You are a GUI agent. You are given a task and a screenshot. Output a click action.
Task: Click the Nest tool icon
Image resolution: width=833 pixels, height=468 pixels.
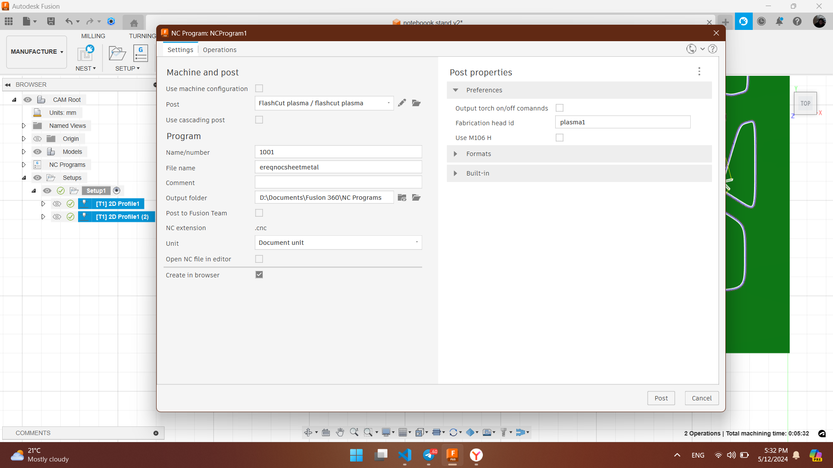click(85, 53)
